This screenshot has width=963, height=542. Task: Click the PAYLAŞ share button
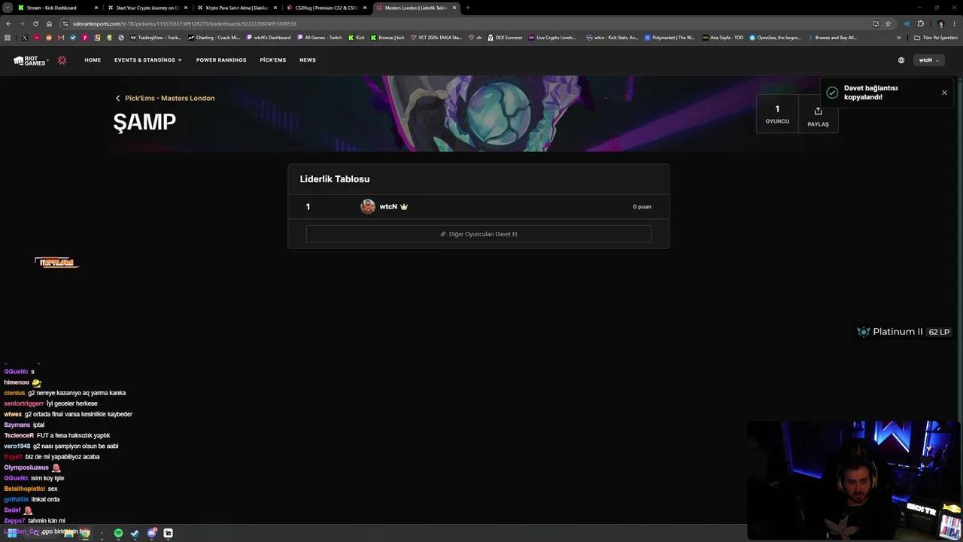point(818,116)
